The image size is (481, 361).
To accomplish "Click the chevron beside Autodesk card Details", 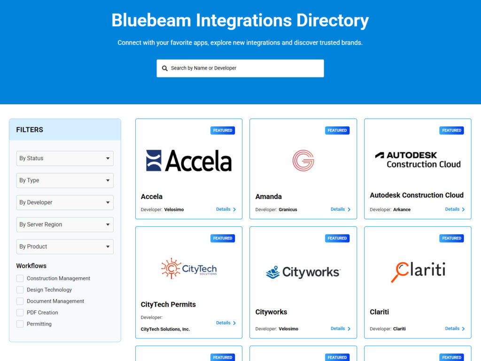I will 464,210.
